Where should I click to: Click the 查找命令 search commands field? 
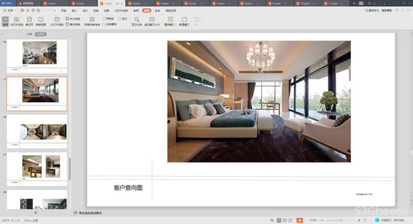[x=378, y=11]
